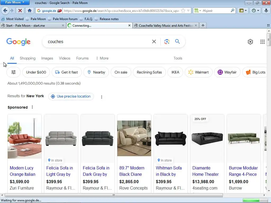Open the Google apps grid
Image resolution: width=271 pixels, height=203 pixels.
(x=262, y=41)
